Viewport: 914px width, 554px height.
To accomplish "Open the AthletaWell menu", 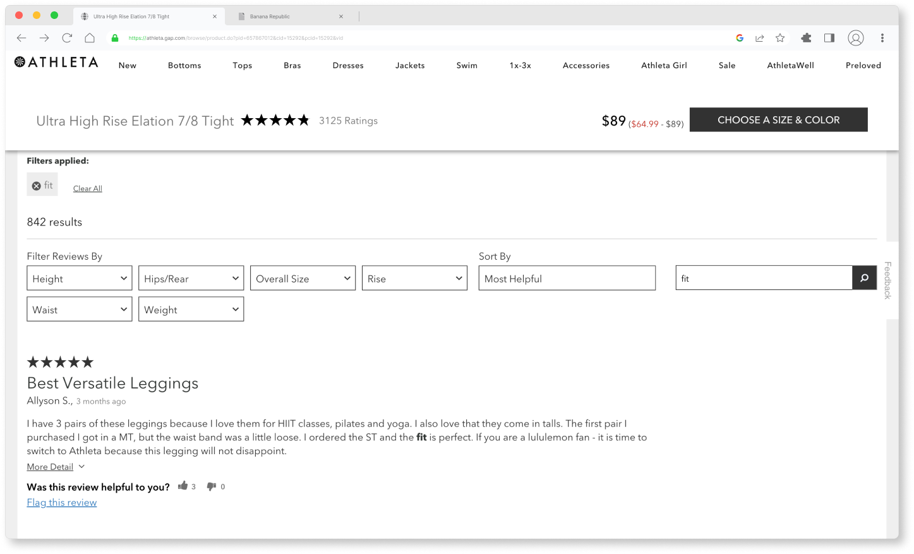I will (x=791, y=65).
